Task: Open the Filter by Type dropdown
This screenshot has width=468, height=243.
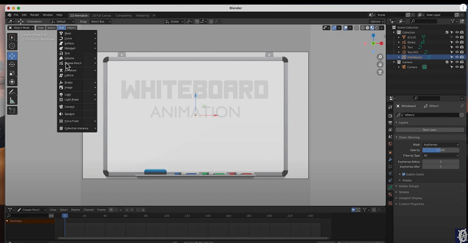Action: pos(441,156)
